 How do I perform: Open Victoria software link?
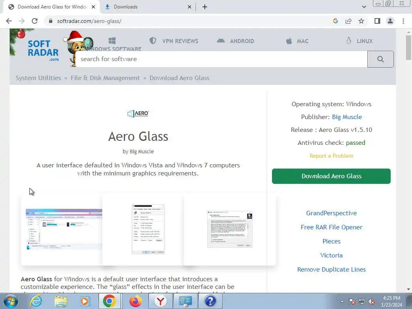[x=332, y=255]
